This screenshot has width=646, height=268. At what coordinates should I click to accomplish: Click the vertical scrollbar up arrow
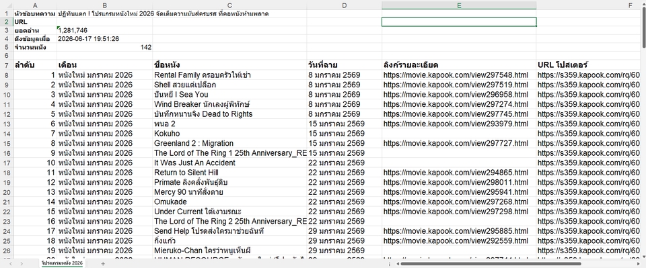643,5
